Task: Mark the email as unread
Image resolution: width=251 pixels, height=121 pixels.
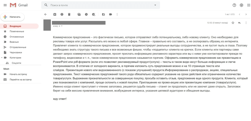Action: click(x=79, y=14)
